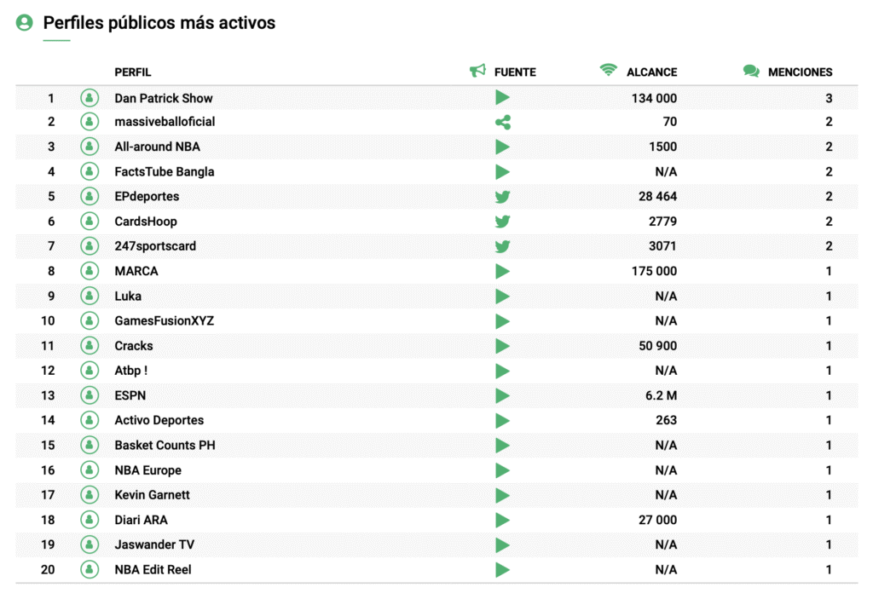Click the Twitter bird icon for EPdeportes

pyautogui.click(x=502, y=197)
